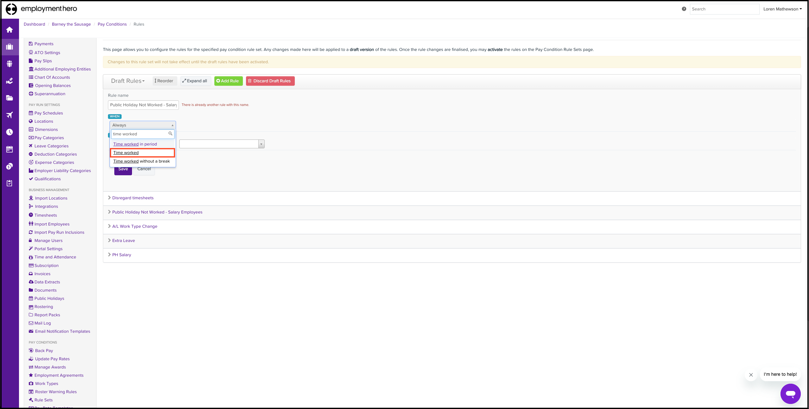Click the briefcase icon in left sidebar
Image resolution: width=809 pixels, height=409 pixels.
(9, 47)
